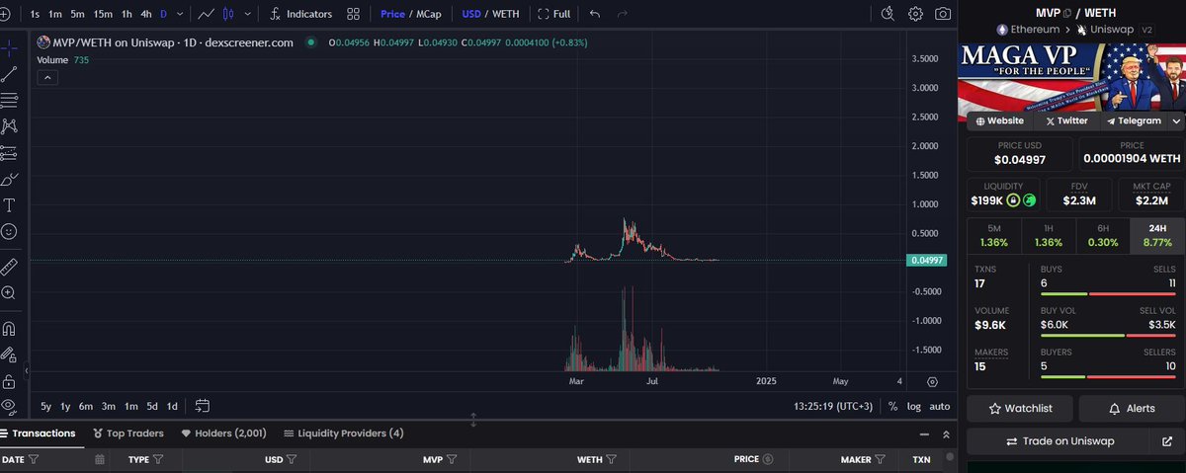This screenshot has height=473, width=1186.
Task: Click Trade on Uniswap button
Action: click(x=1059, y=441)
